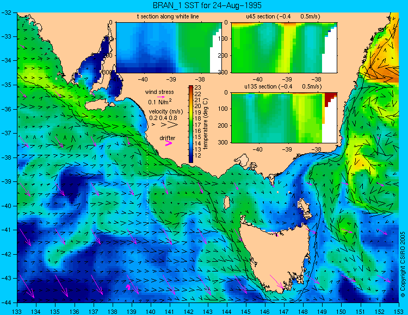This screenshot has height=315, width=408.
Task: Click the "u135 section (-0.4 0.5m/s)" heading
Action: 283,86
